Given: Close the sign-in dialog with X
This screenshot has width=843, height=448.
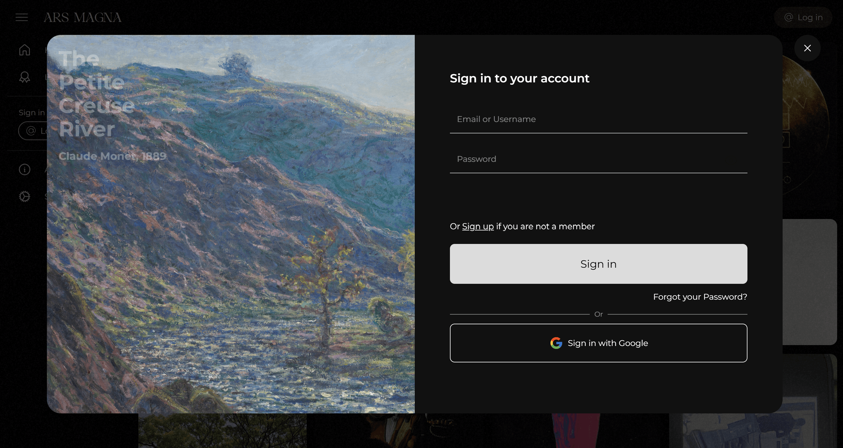Looking at the screenshot, I should 807,48.
